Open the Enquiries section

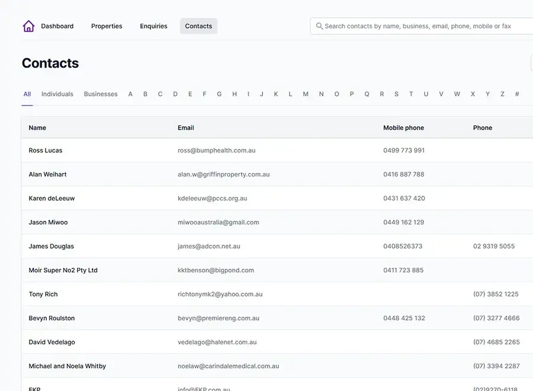point(153,26)
